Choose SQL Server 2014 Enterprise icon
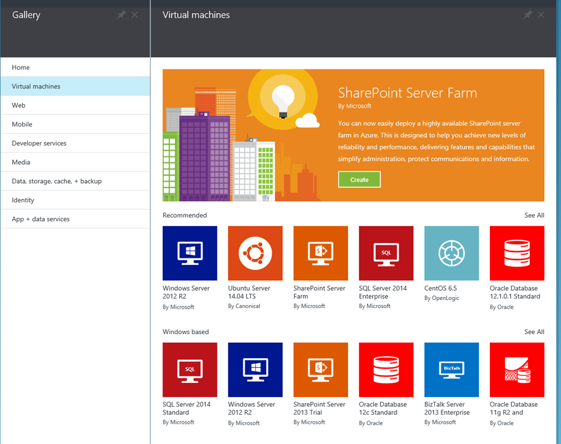 coord(386,253)
